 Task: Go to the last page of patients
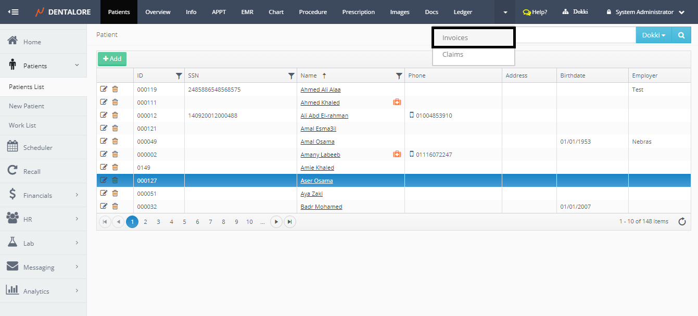(290, 222)
